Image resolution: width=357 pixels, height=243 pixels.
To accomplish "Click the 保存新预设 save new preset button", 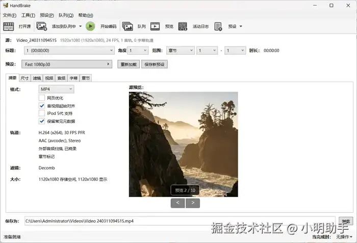I will [155, 64].
